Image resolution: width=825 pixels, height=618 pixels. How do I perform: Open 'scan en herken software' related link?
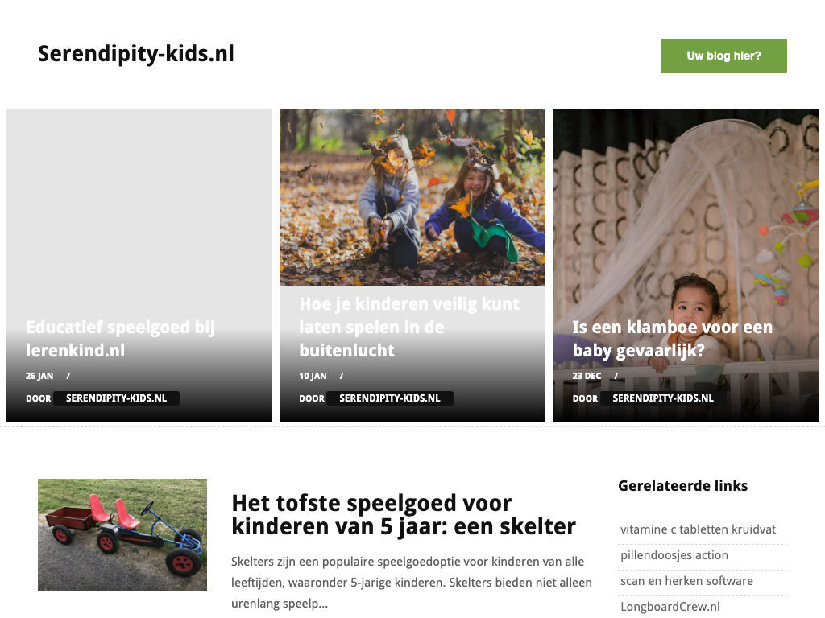point(686,581)
